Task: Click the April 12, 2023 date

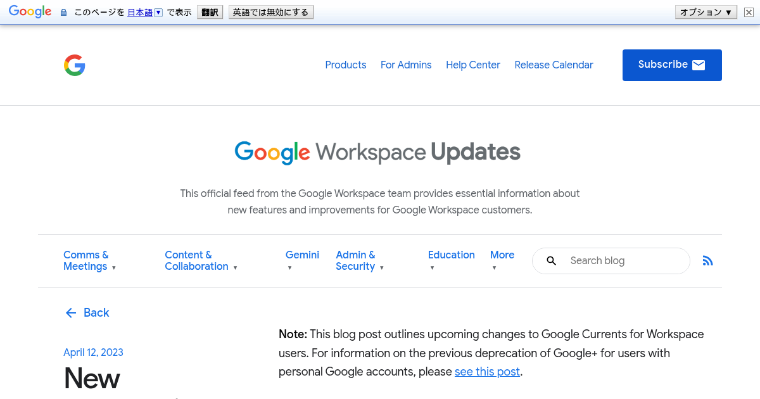Action: [x=93, y=353]
